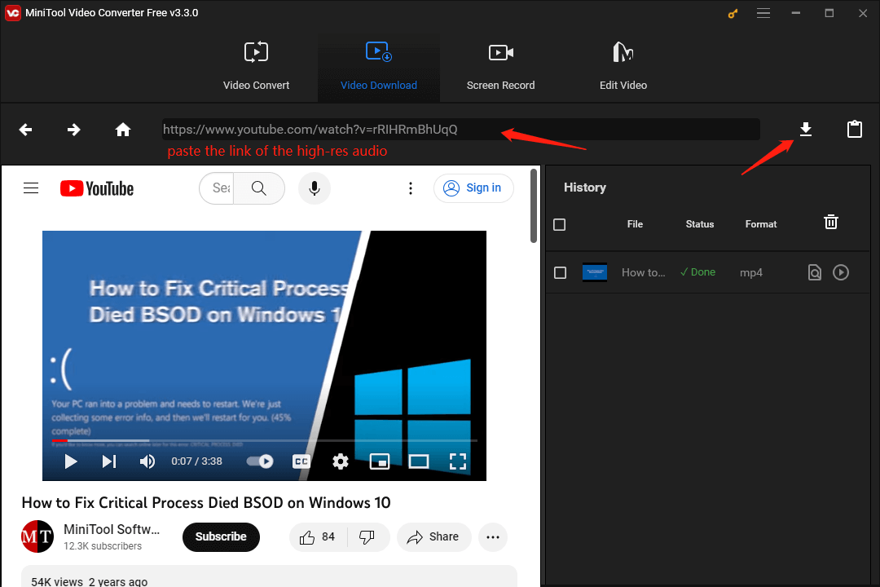Like the video with thumbs up

tap(318, 537)
